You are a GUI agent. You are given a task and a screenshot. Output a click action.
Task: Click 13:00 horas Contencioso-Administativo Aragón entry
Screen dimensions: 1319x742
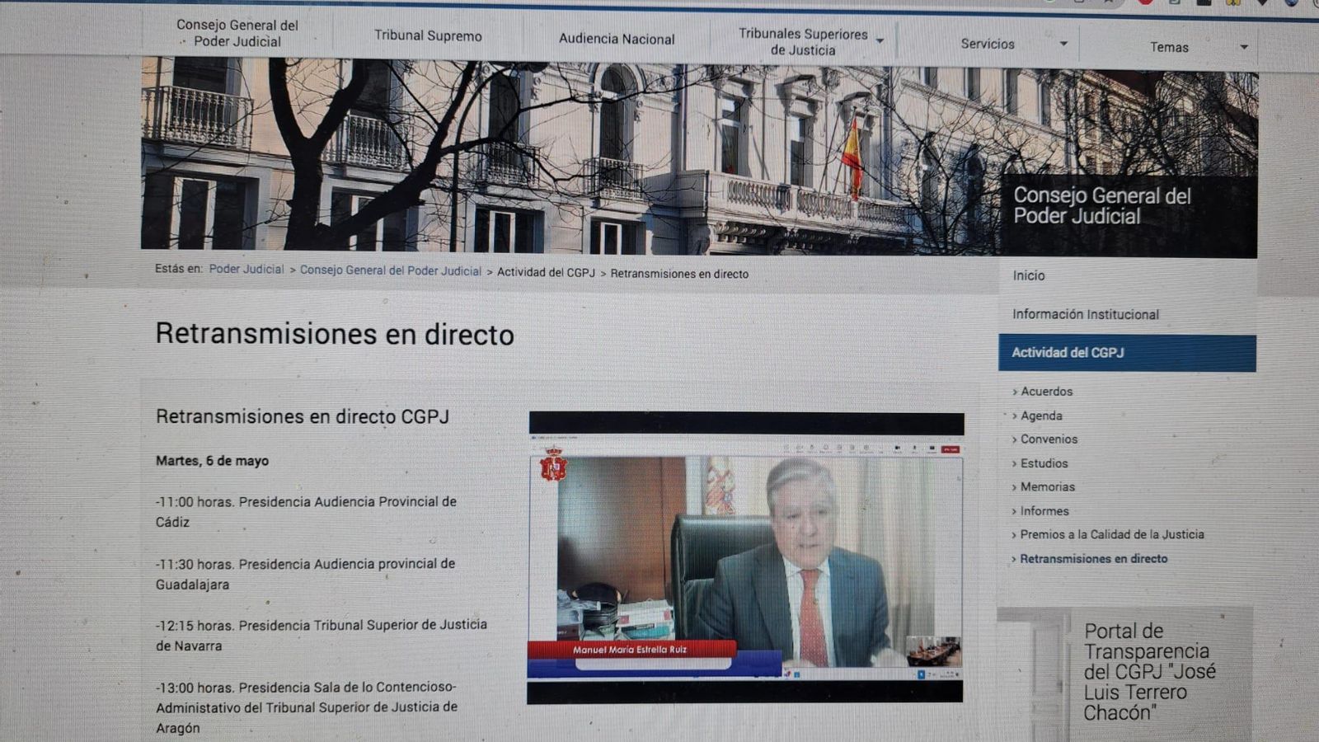tap(307, 707)
